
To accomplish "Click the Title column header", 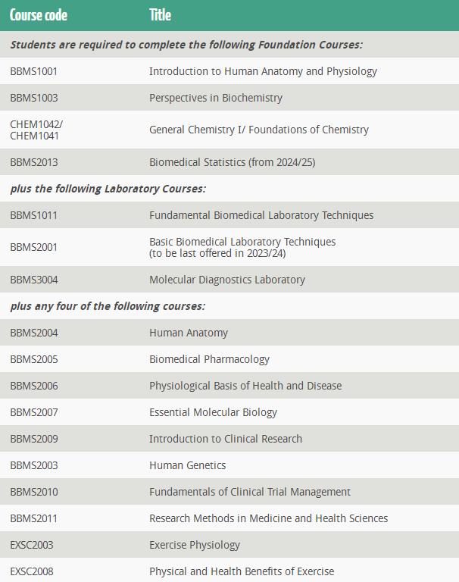I will (160, 15).
